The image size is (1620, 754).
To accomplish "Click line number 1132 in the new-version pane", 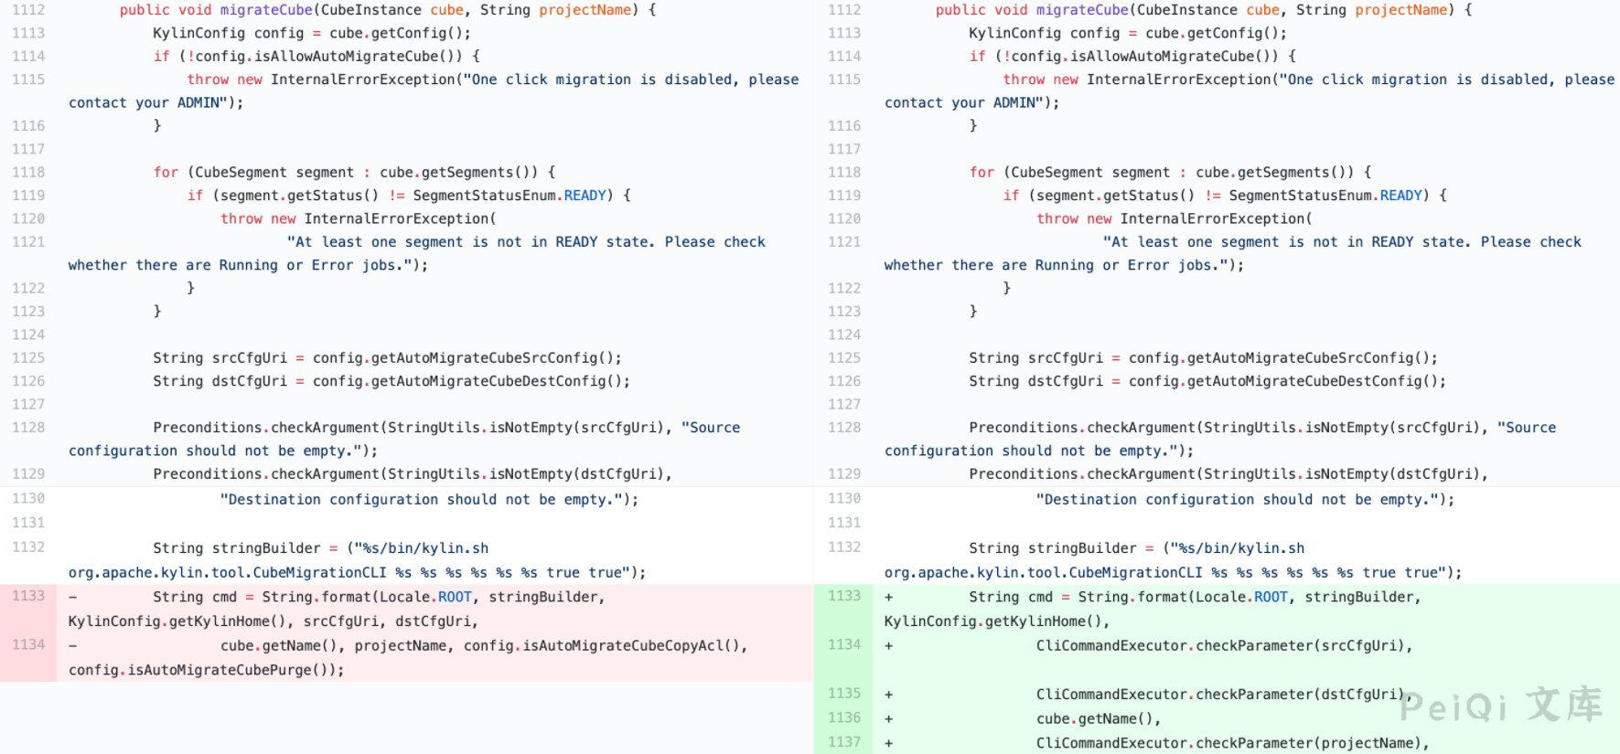I will (x=843, y=547).
